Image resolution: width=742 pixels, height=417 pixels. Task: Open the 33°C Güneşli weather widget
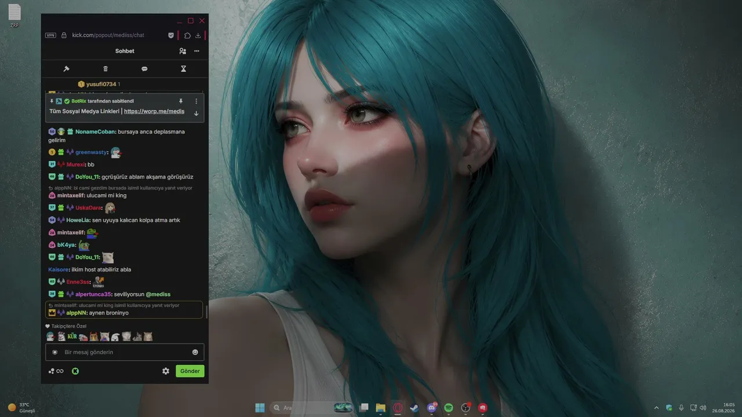click(x=22, y=408)
